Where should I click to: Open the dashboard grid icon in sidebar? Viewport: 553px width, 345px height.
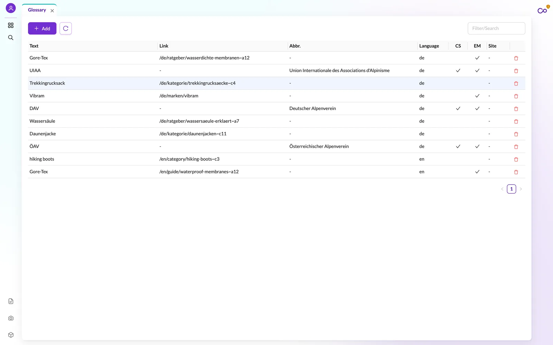[11, 25]
